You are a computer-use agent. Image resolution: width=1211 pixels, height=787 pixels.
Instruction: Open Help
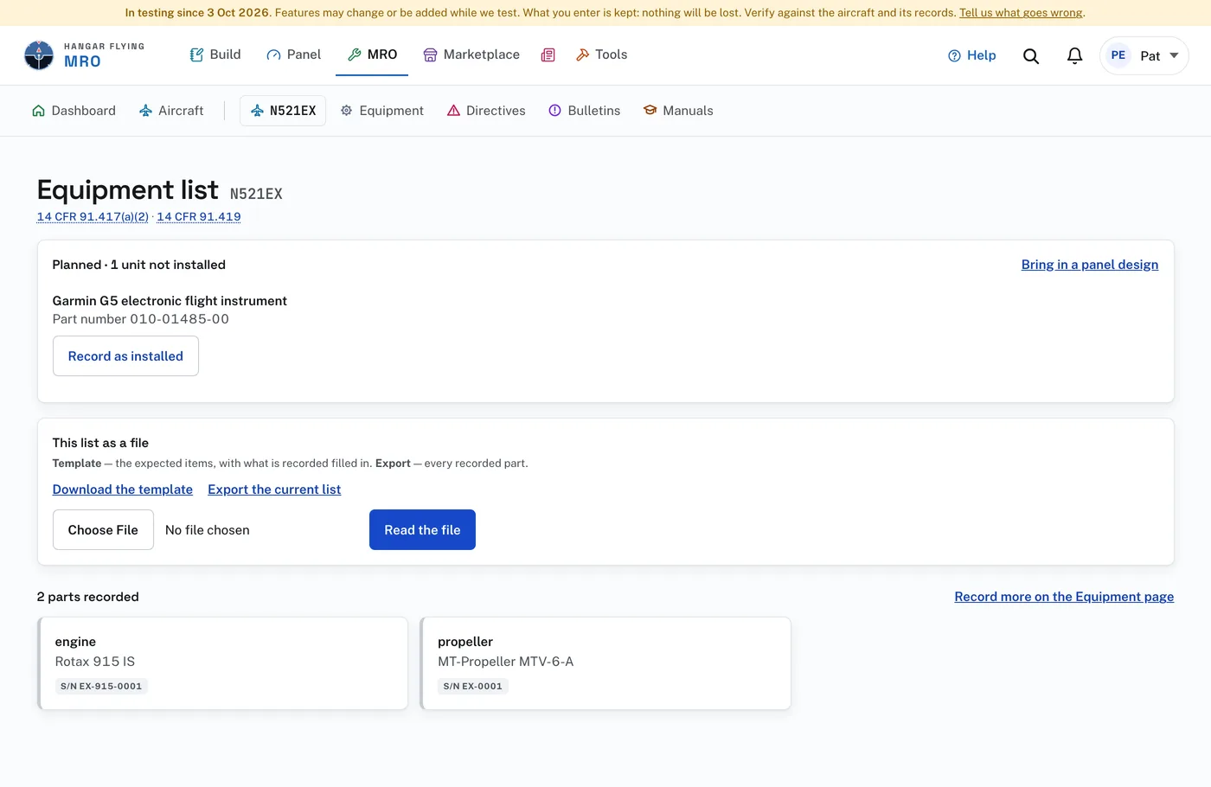tap(972, 55)
